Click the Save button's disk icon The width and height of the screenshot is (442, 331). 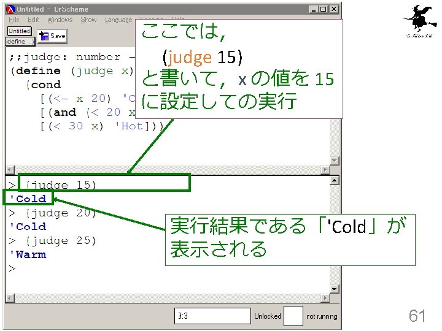tap(44, 36)
